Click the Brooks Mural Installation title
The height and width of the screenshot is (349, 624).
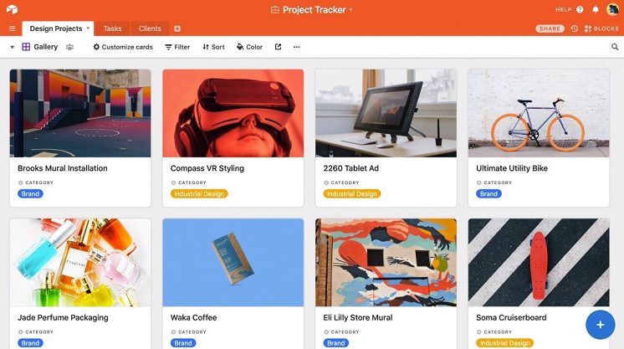tap(63, 168)
